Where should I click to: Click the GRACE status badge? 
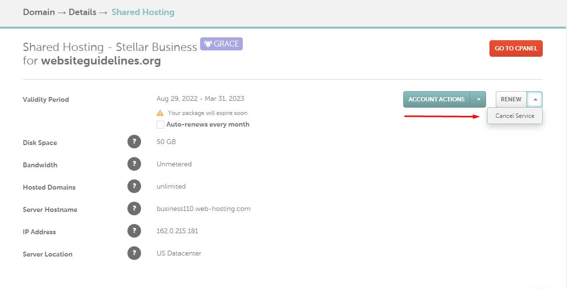221,44
